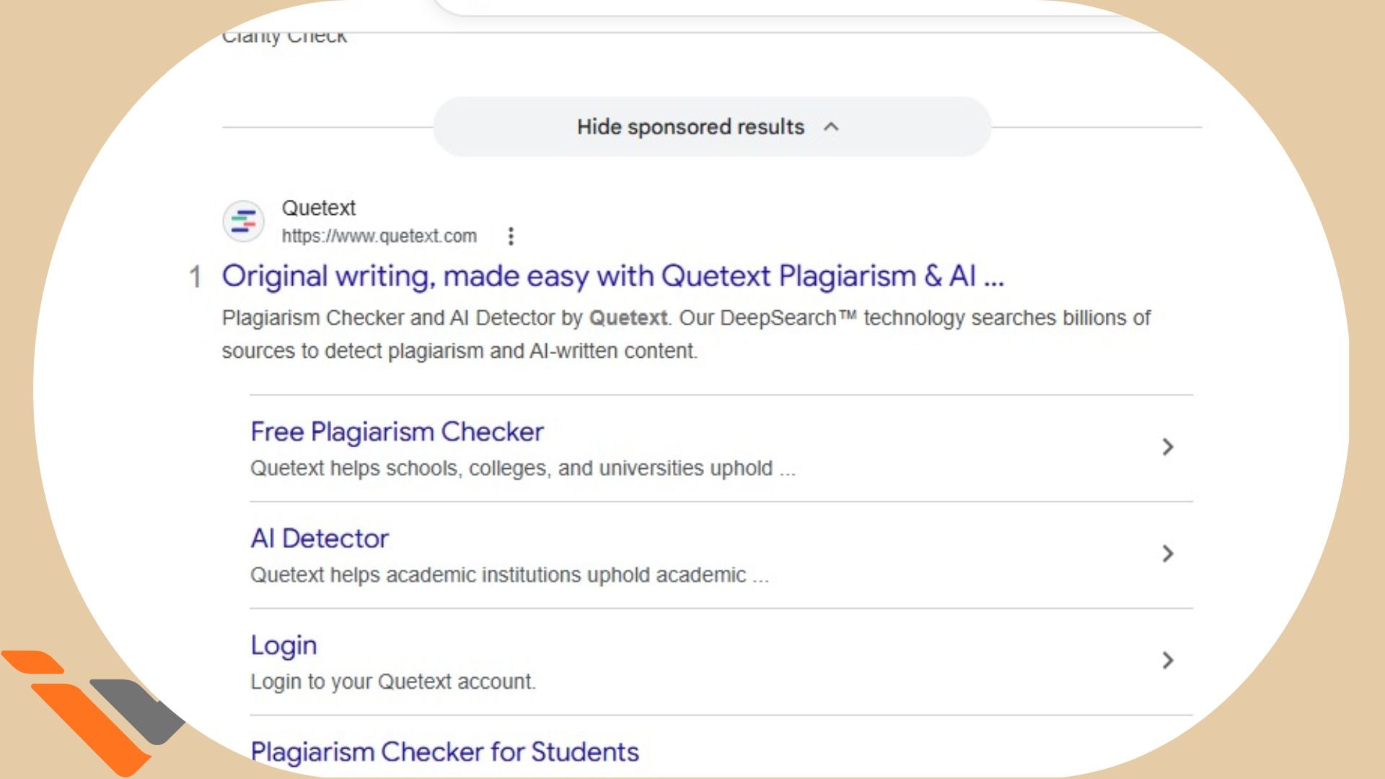Click the chevron arrow beside Login
The image size is (1385, 779).
(1167, 661)
